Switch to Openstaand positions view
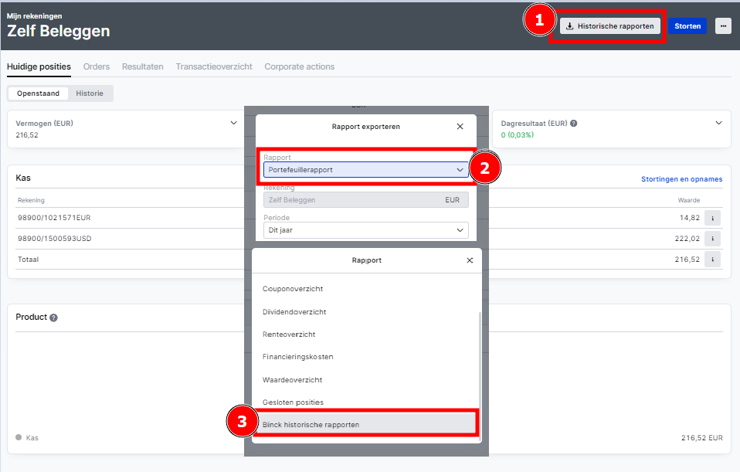The image size is (740, 472). pyautogui.click(x=38, y=93)
